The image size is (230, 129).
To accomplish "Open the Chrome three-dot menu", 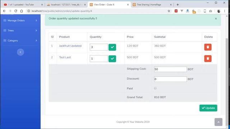I will click(224, 11).
